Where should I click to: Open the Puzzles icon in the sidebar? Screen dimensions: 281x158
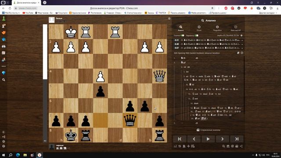[4, 32]
